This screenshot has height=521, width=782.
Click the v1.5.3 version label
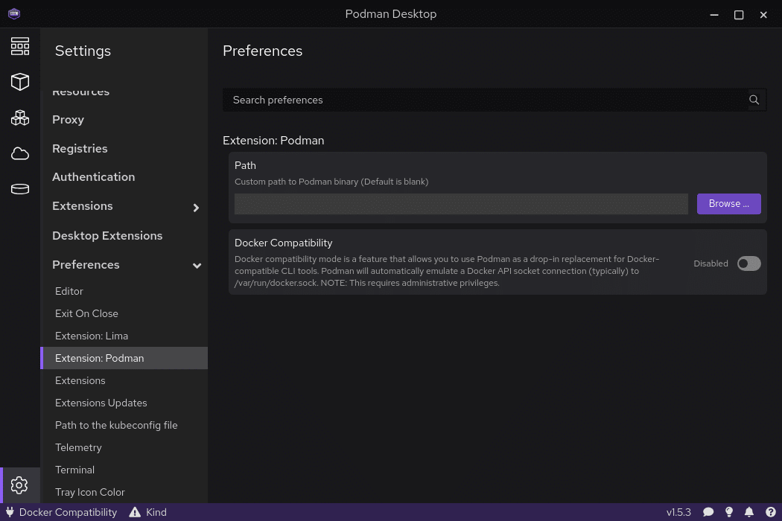click(x=678, y=512)
